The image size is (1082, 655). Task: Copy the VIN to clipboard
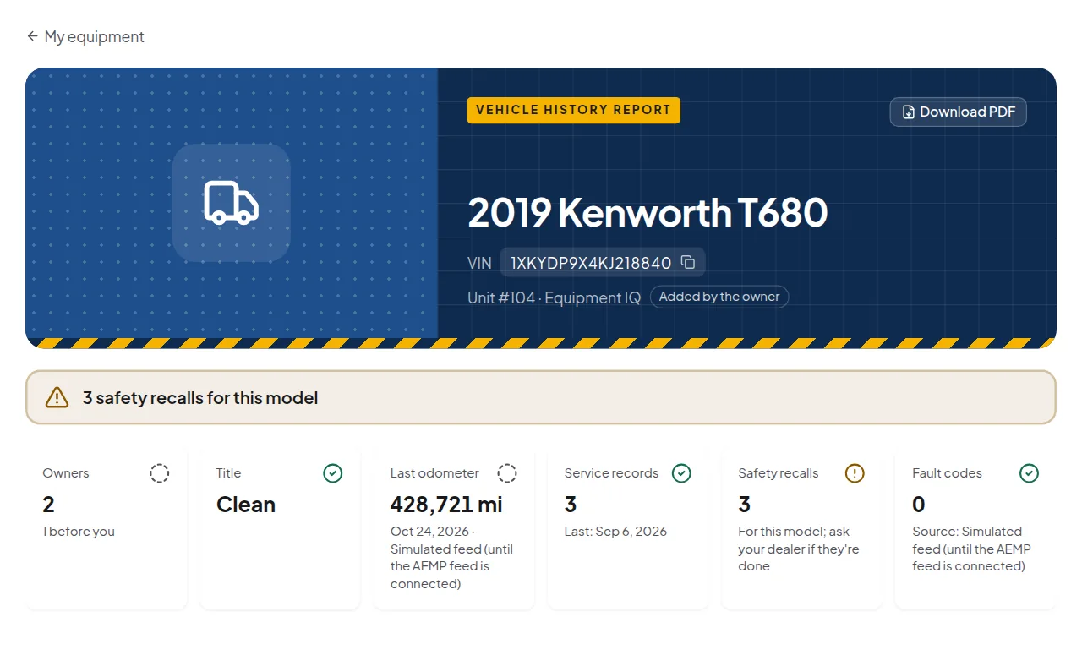coord(688,263)
